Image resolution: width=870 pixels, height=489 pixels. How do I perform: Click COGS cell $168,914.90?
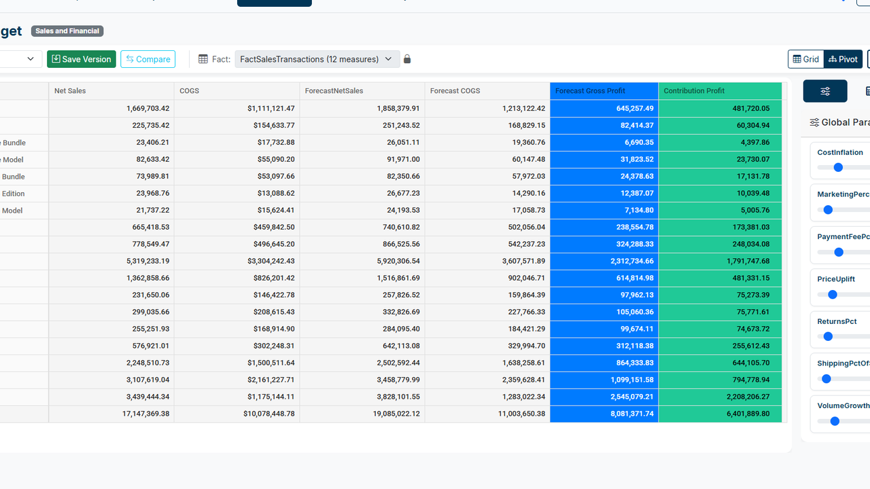click(237, 329)
